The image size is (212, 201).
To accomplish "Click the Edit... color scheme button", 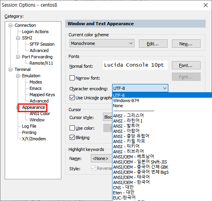I will 153,44.
